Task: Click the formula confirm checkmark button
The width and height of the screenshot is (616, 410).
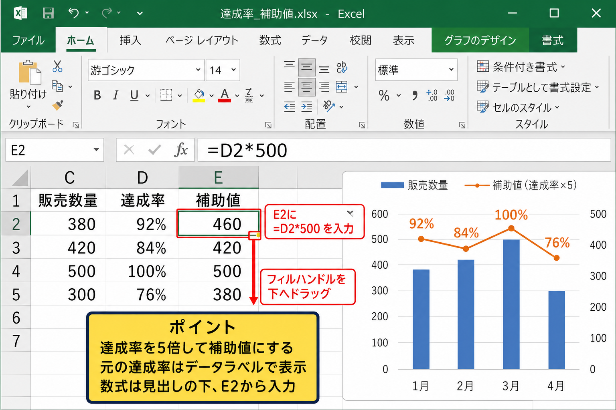Action: click(154, 150)
